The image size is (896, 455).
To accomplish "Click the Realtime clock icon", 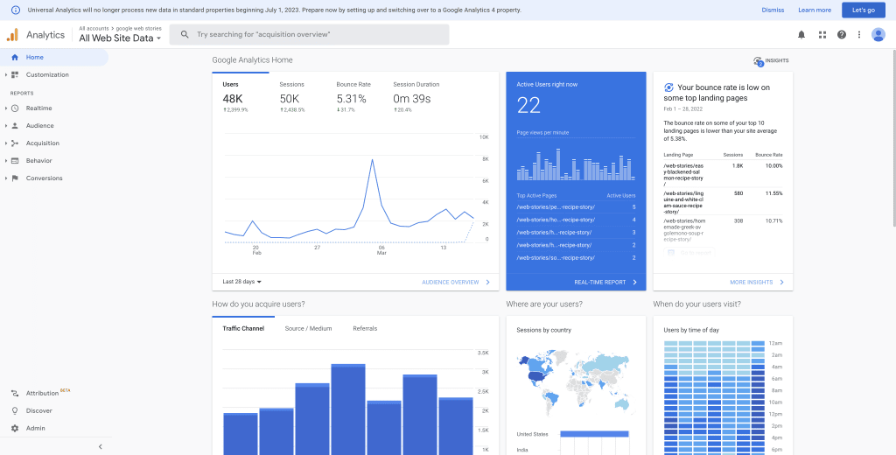I will [x=15, y=108].
